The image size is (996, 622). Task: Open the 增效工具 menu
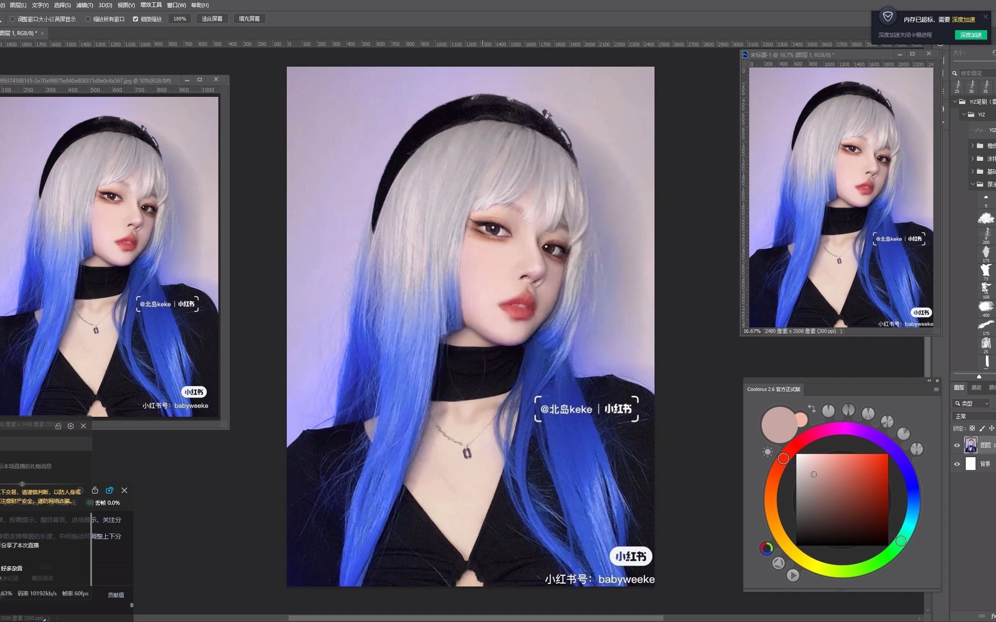(151, 5)
